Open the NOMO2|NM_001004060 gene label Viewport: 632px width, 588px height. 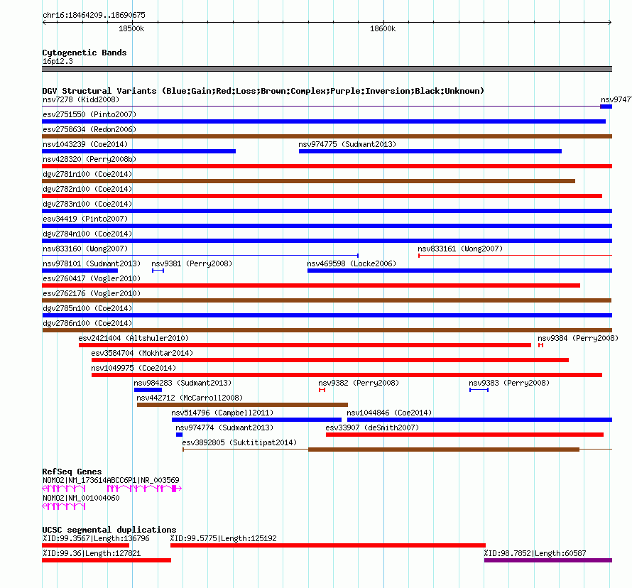point(81,498)
